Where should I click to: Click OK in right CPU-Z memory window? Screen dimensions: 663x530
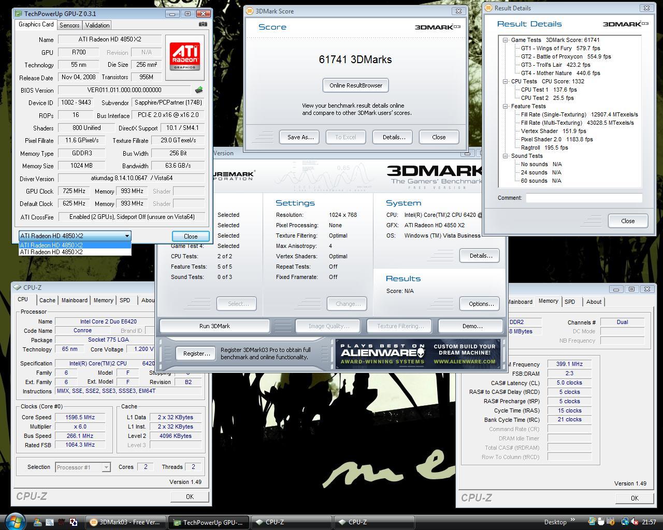click(x=635, y=498)
